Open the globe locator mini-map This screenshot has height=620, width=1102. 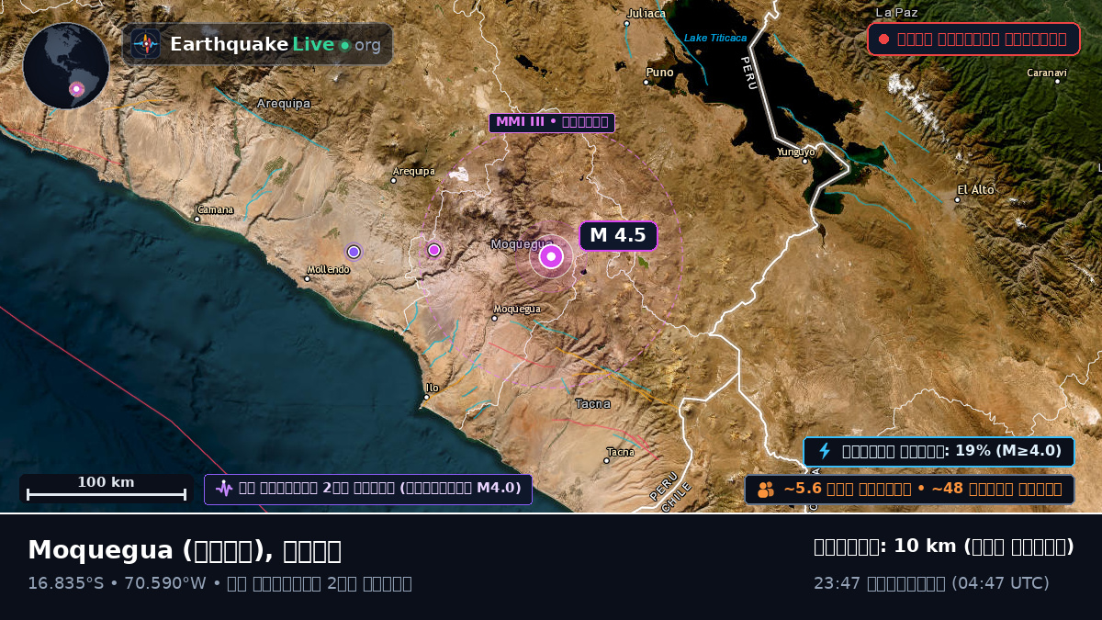coord(66,66)
